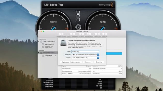
Task: Open the Scheme (Схема) dropdown
Action: [85, 58]
